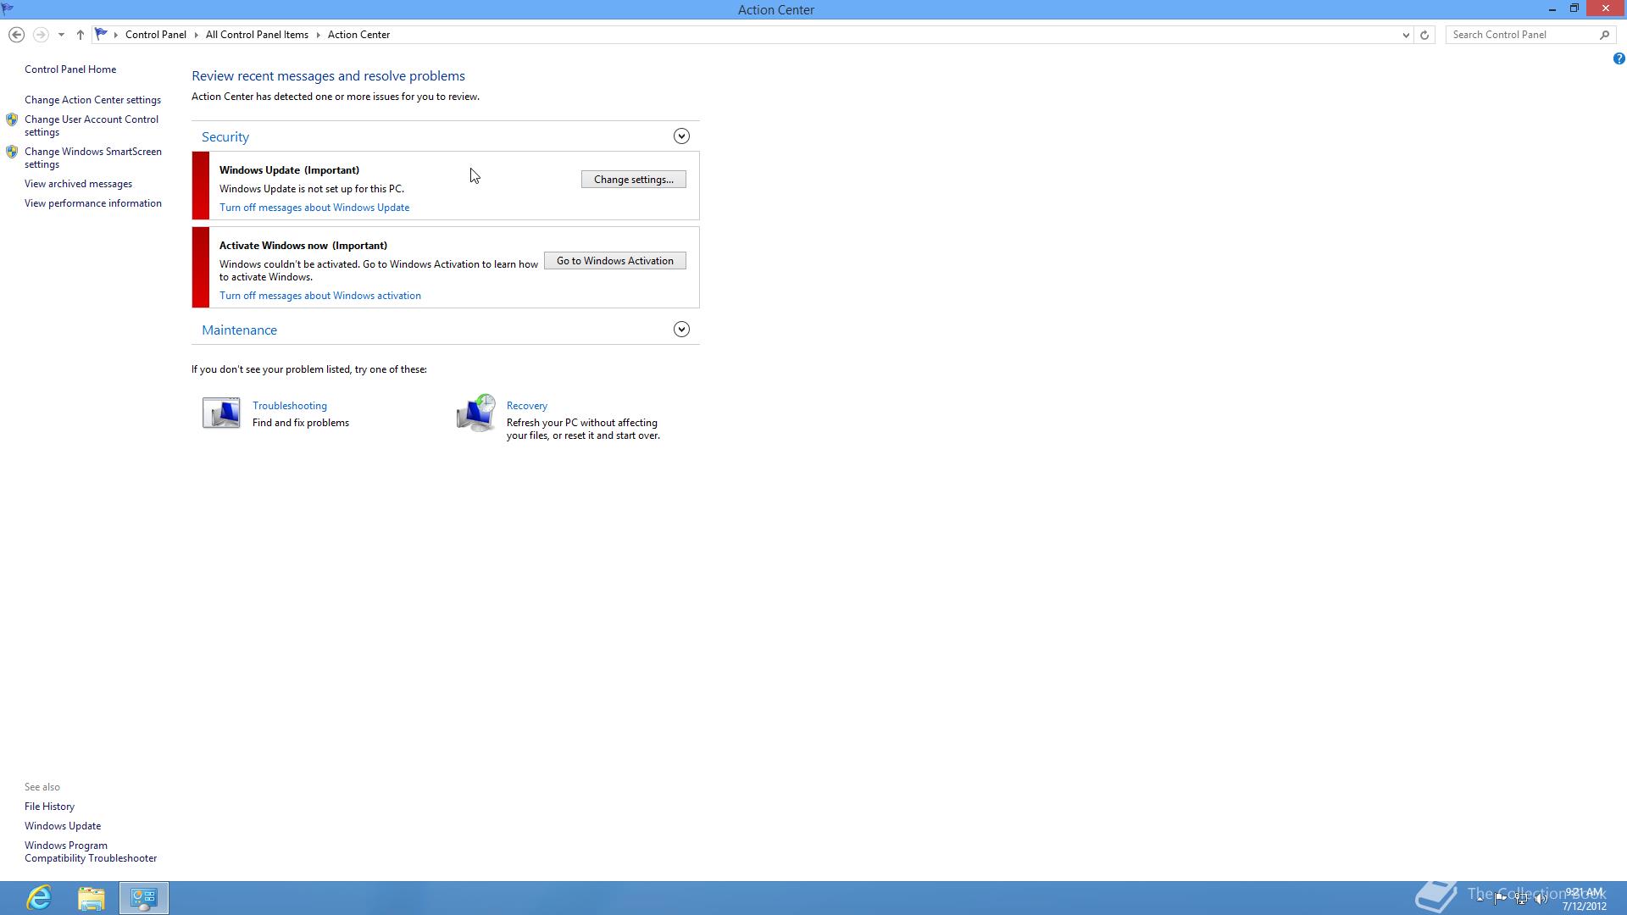1627x915 pixels.
Task: Click the taskbar clock and date
Action: (1585, 899)
